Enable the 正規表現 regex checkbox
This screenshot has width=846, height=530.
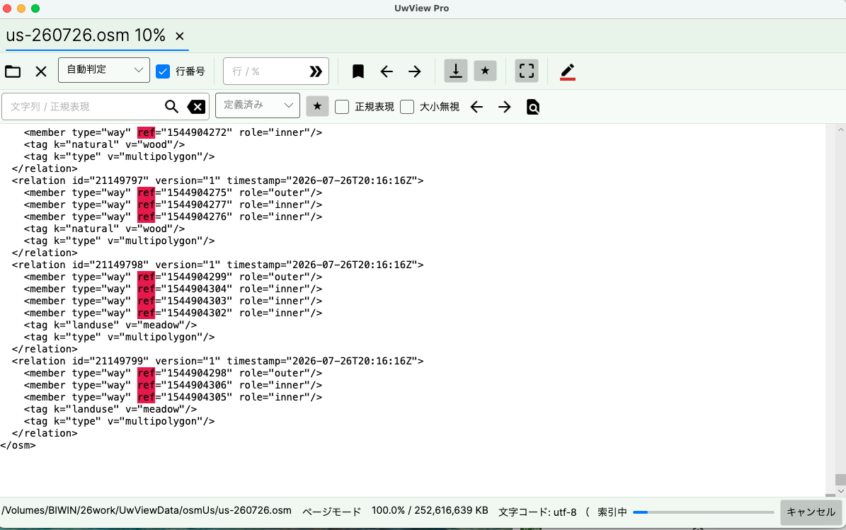[x=342, y=107]
